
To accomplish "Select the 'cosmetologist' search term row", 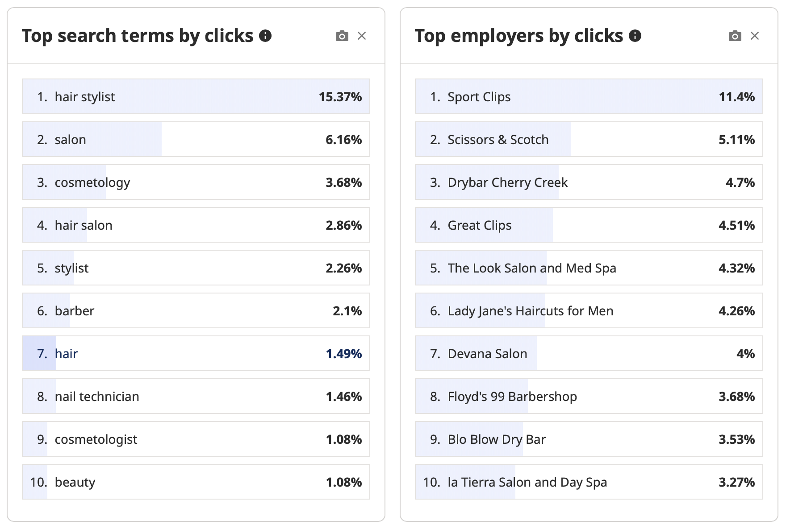I will point(196,439).
